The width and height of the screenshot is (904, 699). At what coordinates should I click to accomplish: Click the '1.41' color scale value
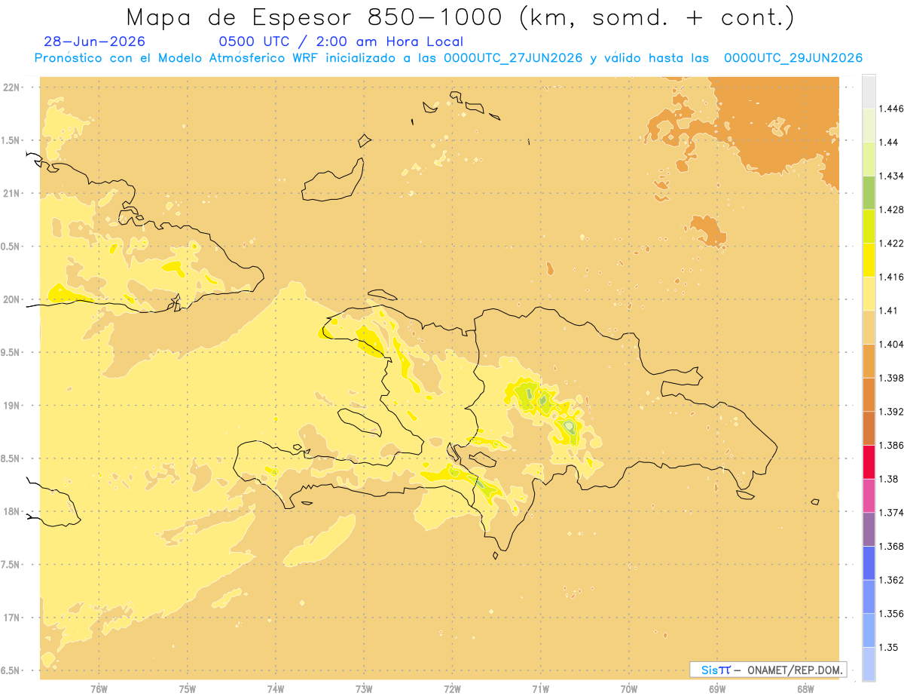pos(889,311)
